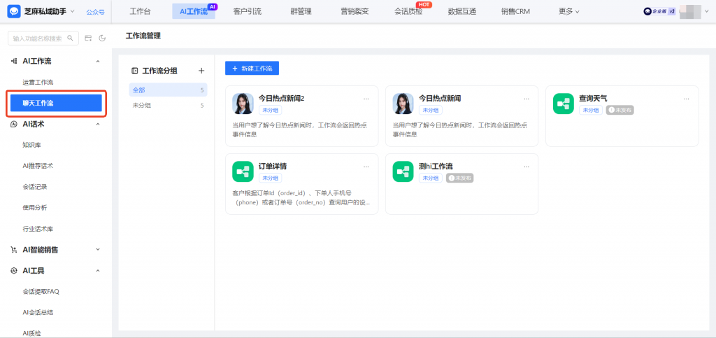Toggle dark mode with the moon icon
The width and height of the screenshot is (716, 338).
point(103,38)
